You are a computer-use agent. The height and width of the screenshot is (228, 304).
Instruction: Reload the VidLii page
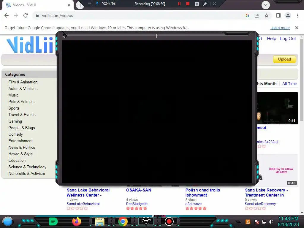click(x=26, y=15)
